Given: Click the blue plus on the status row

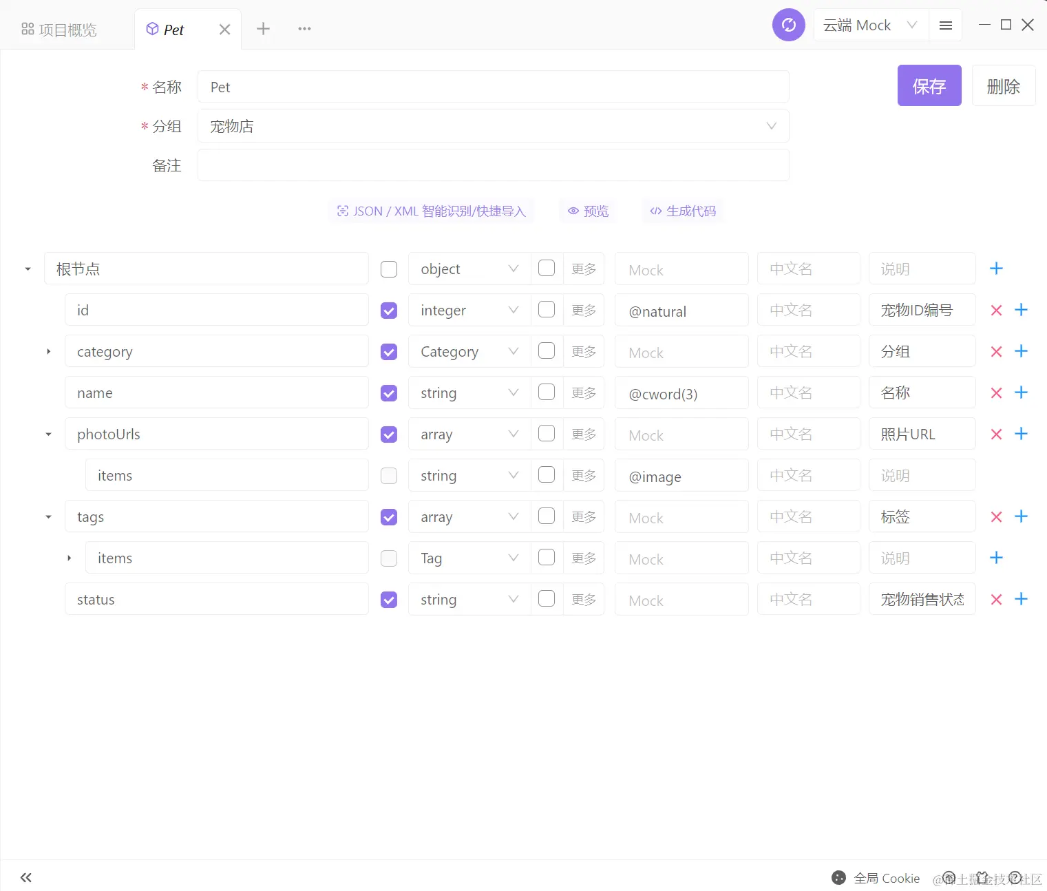Looking at the screenshot, I should coord(1022,599).
